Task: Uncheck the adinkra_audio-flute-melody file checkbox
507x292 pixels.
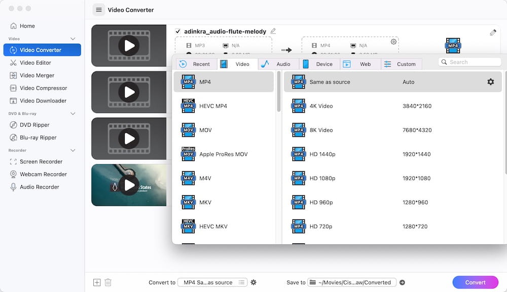Action: (x=177, y=31)
